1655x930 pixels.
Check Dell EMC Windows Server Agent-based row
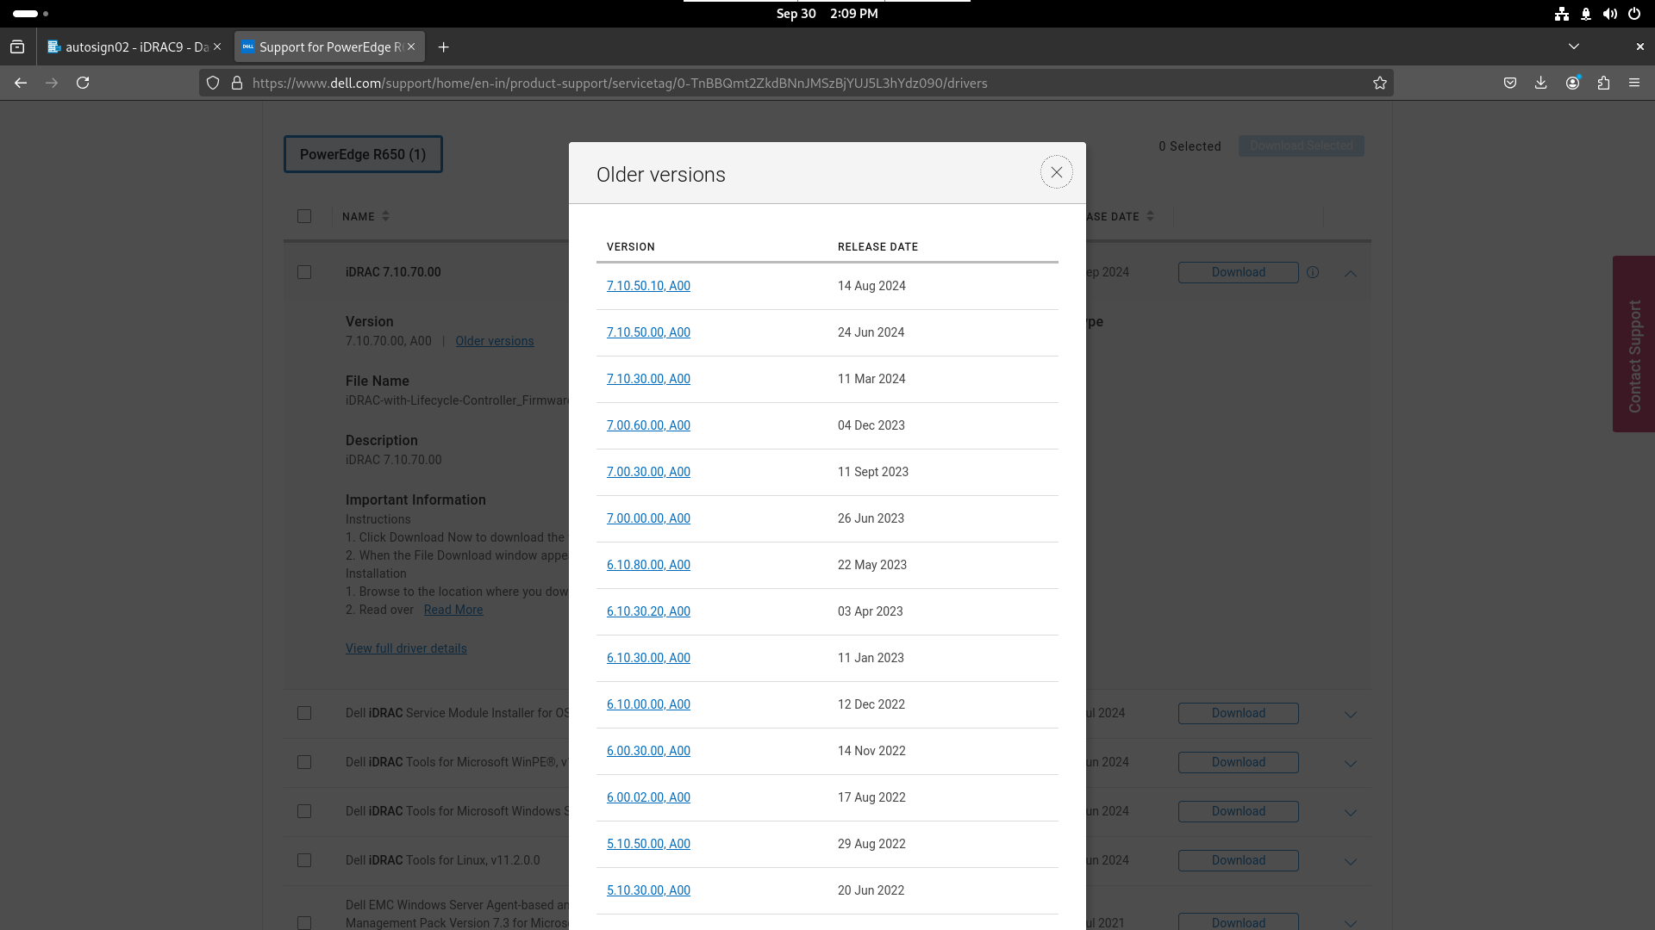point(304,923)
